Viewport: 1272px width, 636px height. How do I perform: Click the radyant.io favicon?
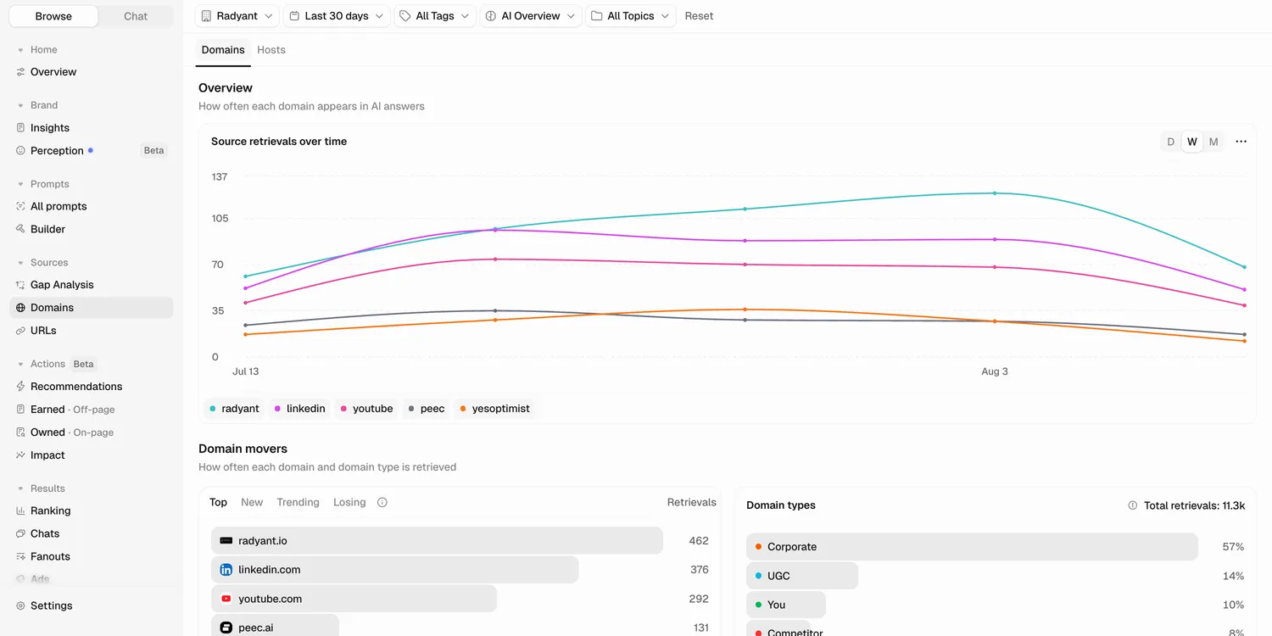[226, 541]
